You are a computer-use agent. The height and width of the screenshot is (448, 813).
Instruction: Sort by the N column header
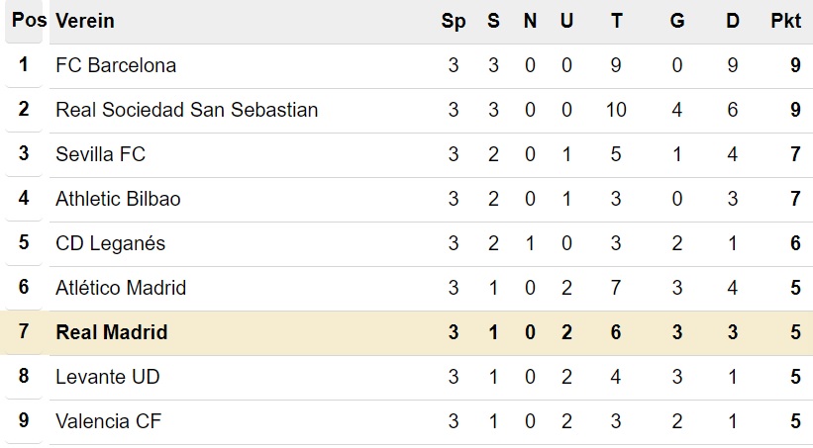coord(530,21)
